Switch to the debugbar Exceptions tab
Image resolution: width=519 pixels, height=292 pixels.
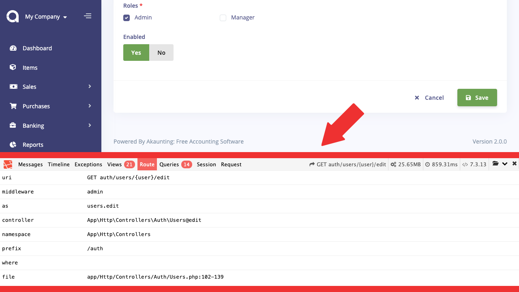pyautogui.click(x=88, y=164)
